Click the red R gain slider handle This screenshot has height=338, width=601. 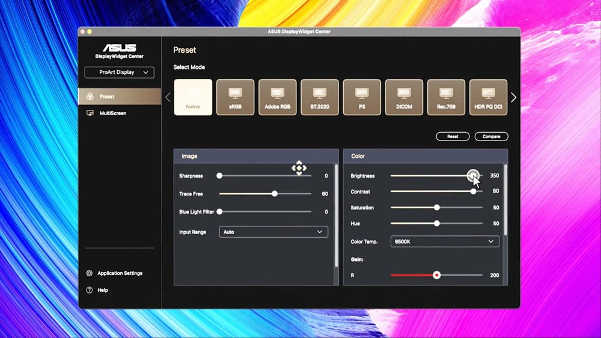(x=436, y=275)
